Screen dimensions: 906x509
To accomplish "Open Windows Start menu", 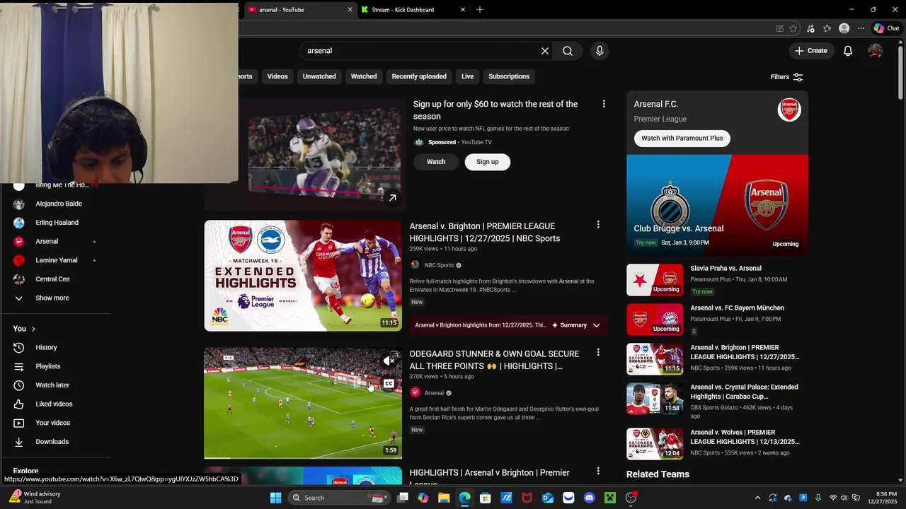I will tap(275, 498).
